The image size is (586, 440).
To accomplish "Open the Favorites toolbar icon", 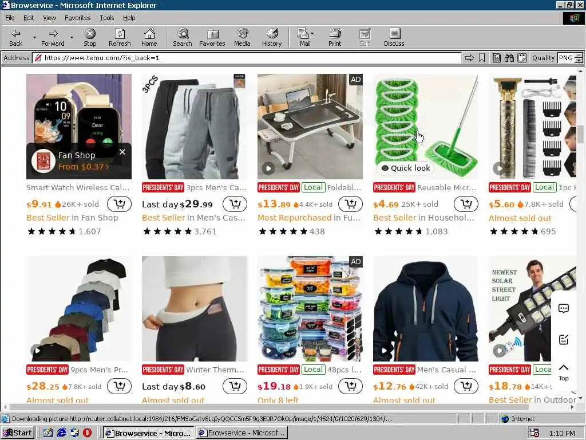I will [x=212, y=37].
